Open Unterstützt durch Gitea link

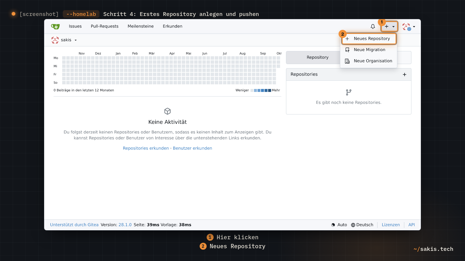tap(74, 225)
